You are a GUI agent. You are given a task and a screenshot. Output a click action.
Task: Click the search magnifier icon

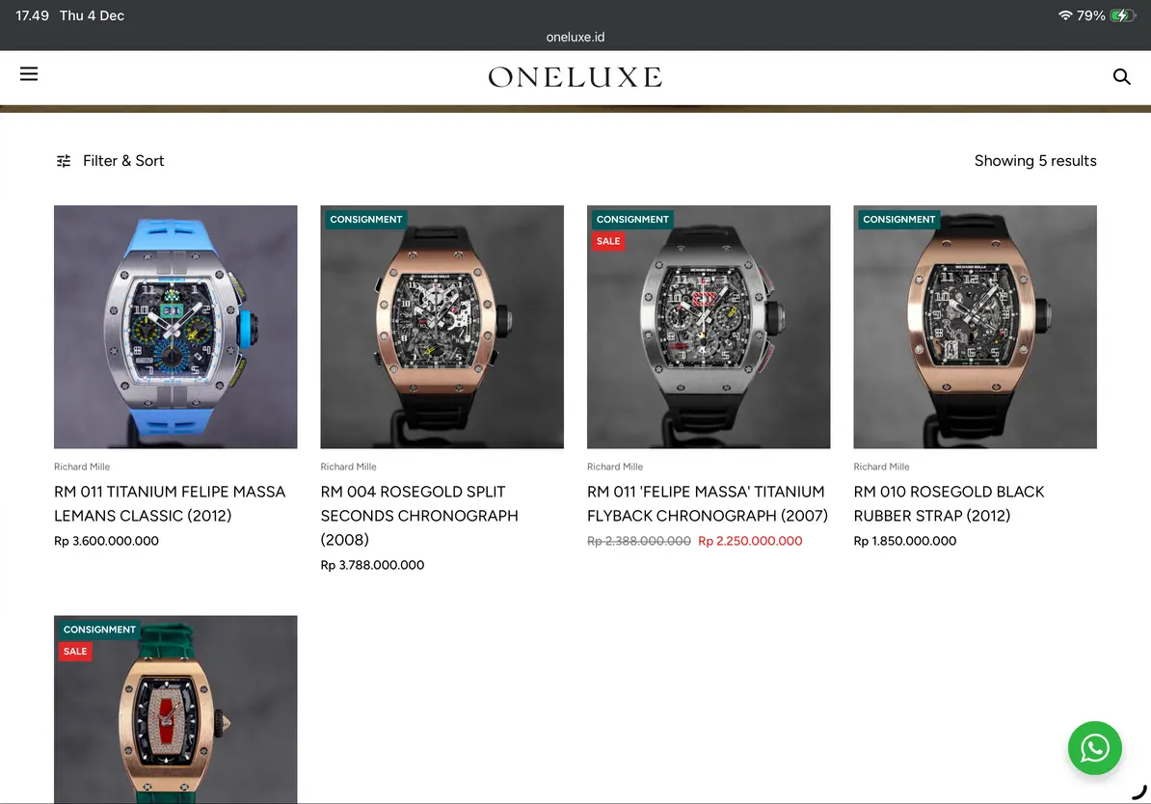point(1121,76)
